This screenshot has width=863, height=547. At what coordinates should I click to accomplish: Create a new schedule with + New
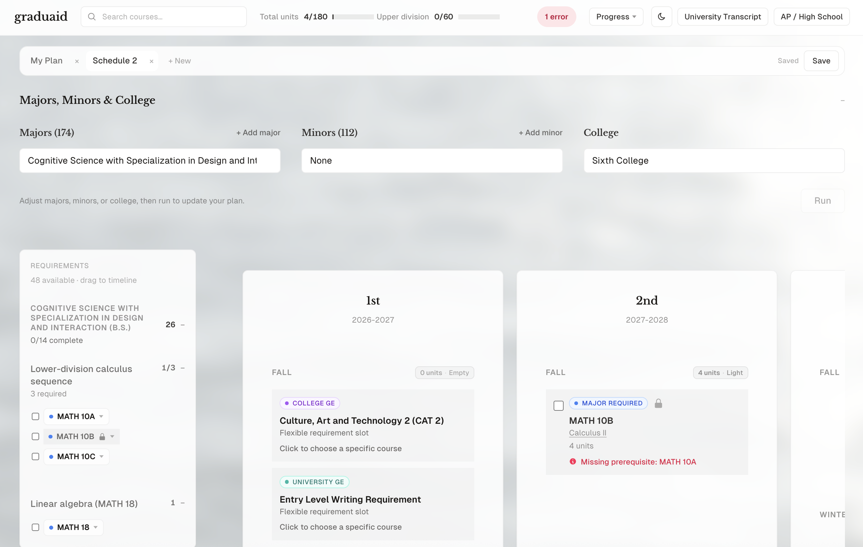[180, 61]
